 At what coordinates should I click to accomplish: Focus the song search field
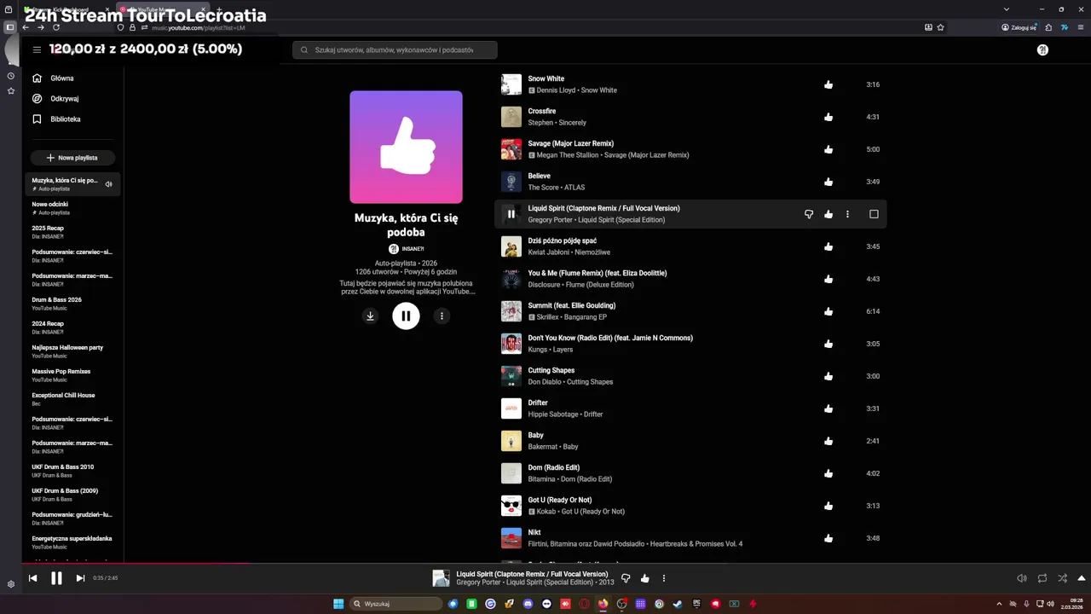pyautogui.click(x=395, y=50)
